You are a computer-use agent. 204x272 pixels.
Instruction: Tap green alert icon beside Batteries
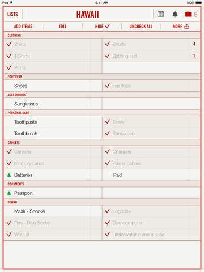click(x=9, y=175)
